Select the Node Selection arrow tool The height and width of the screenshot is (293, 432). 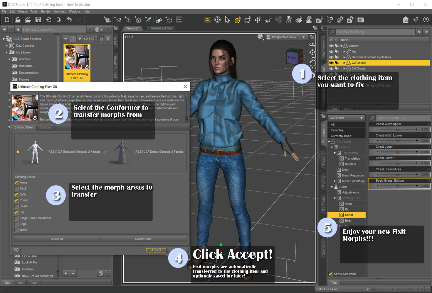tap(227, 20)
